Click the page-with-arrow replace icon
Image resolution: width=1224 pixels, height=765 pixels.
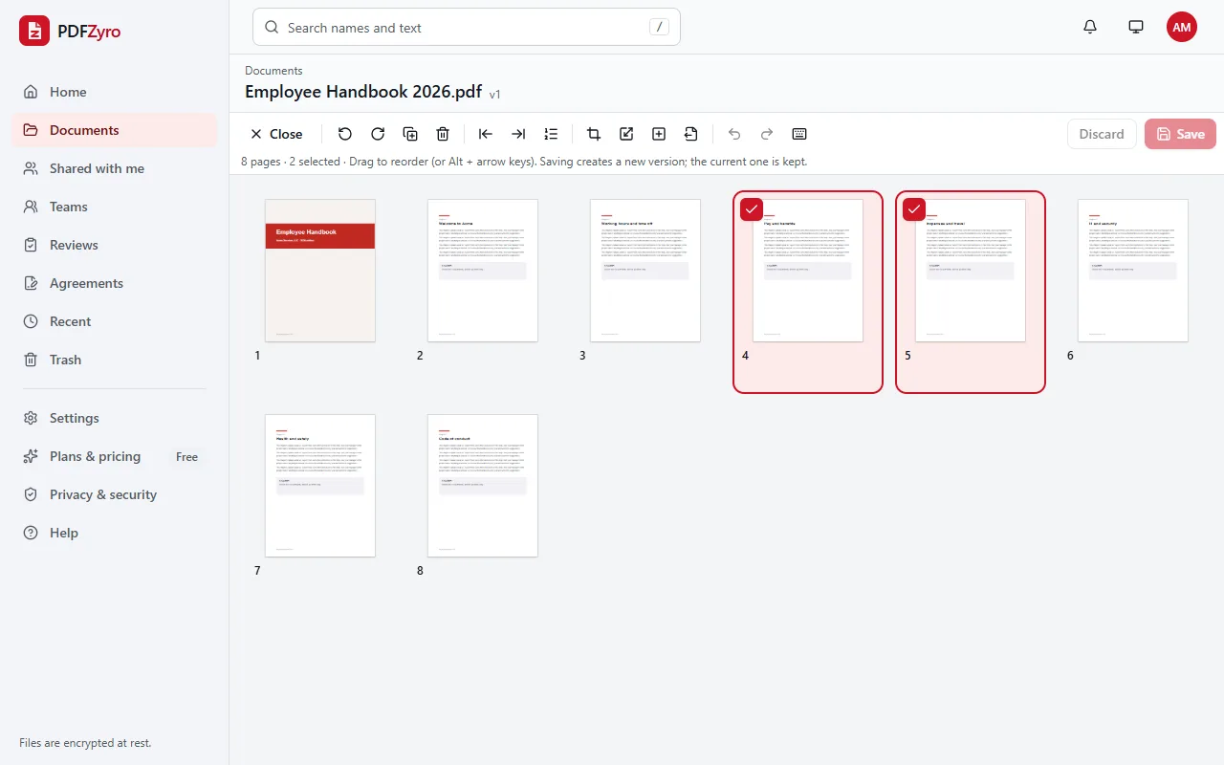coord(691,134)
